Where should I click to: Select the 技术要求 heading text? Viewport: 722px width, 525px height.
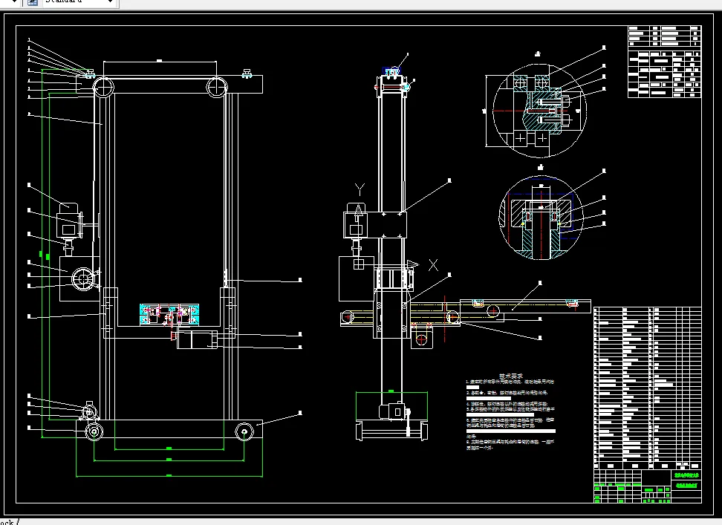pyautogui.click(x=510, y=376)
